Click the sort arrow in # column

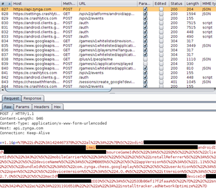pos(9,4)
